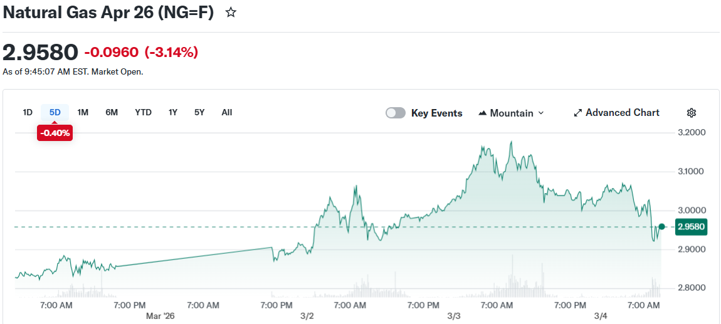The width and height of the screenshot is (721, 324).
Task: Add Natural Gas to watchlist with star icon
Action: (231, 13)
